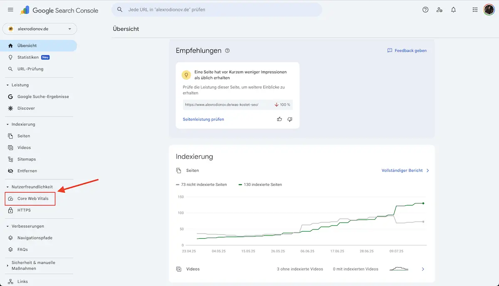Click the thumbs up rating icon
Screen dimensions: 499x286
pos(279,119)
